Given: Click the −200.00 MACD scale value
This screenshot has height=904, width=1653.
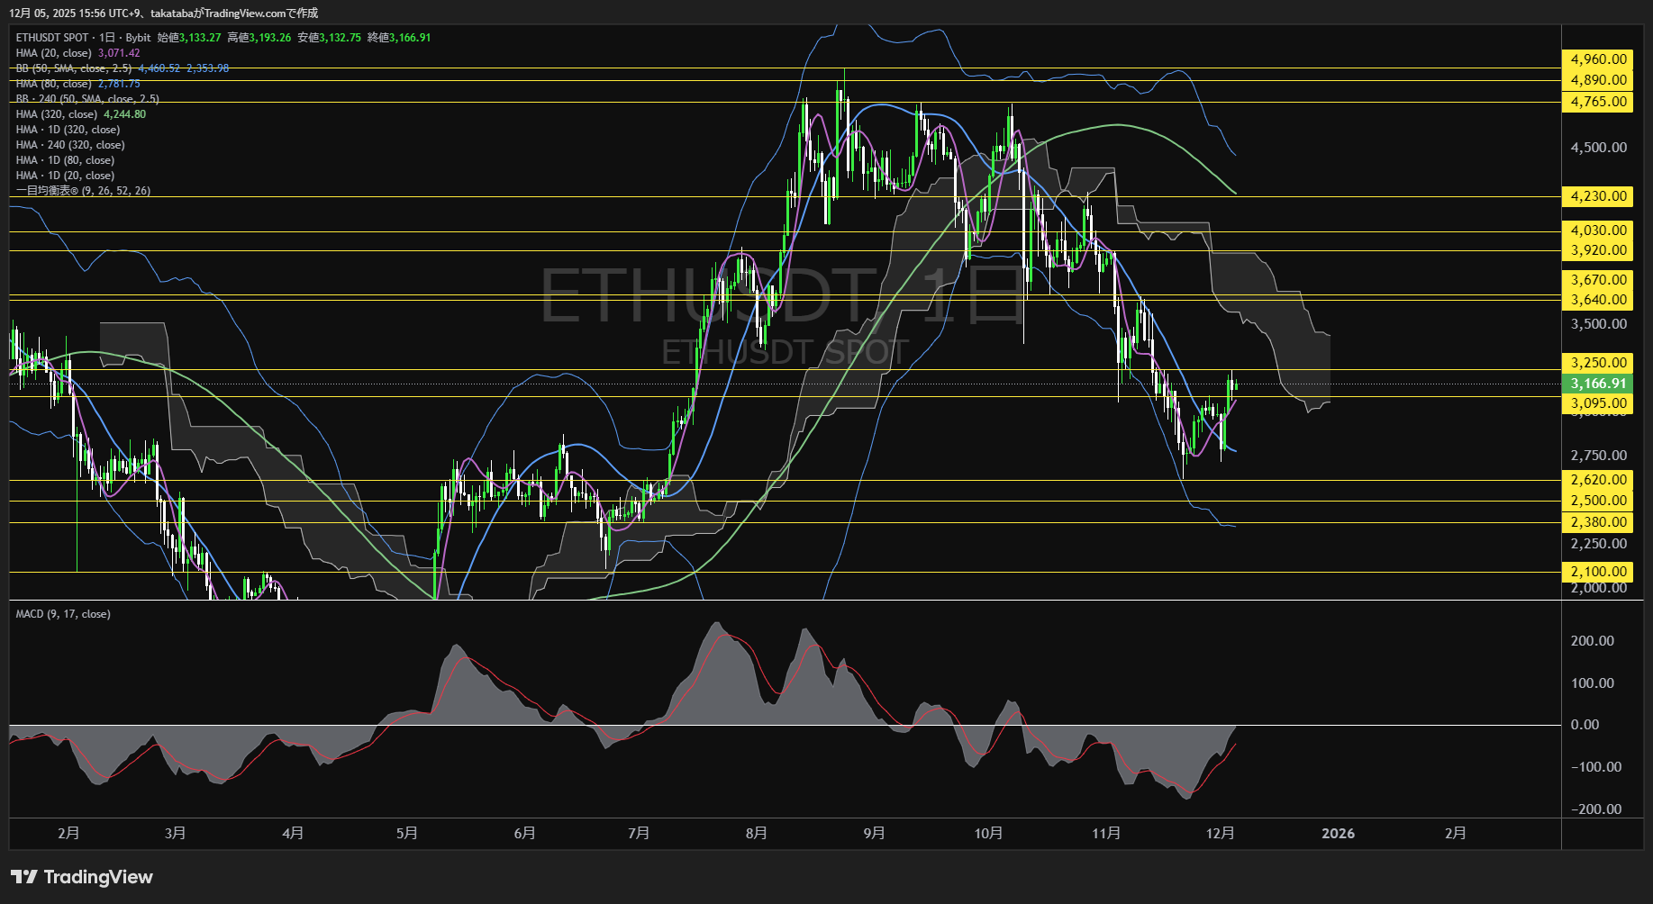Looking at the screenshot, I should pos(1595,809).
